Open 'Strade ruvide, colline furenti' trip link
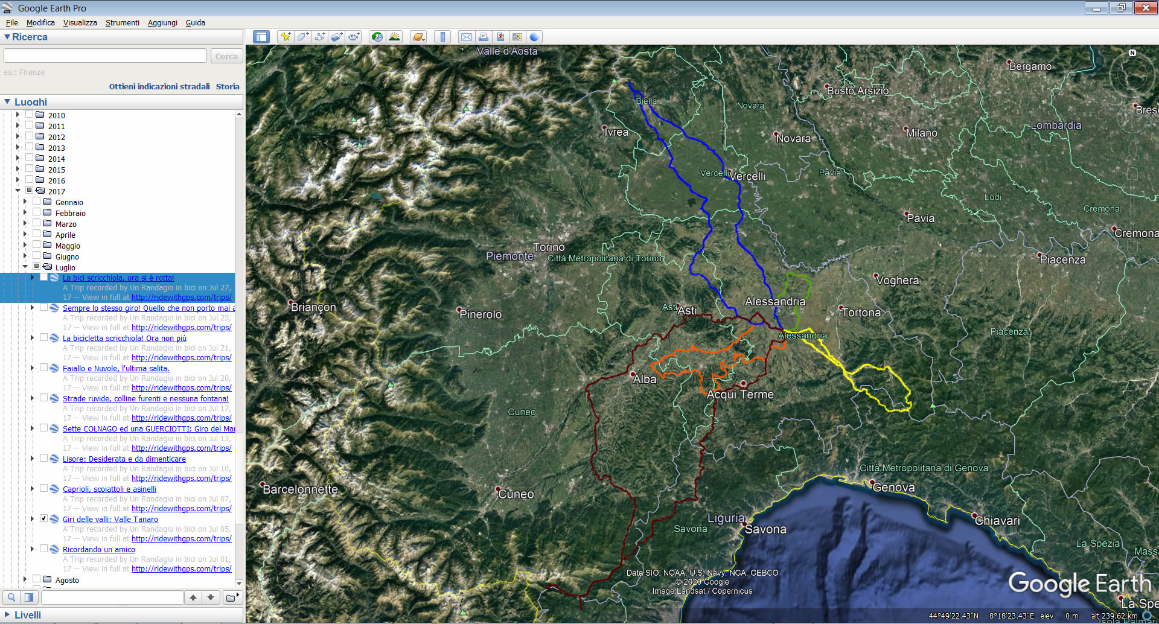1159x624 pixels. (145, 399)
